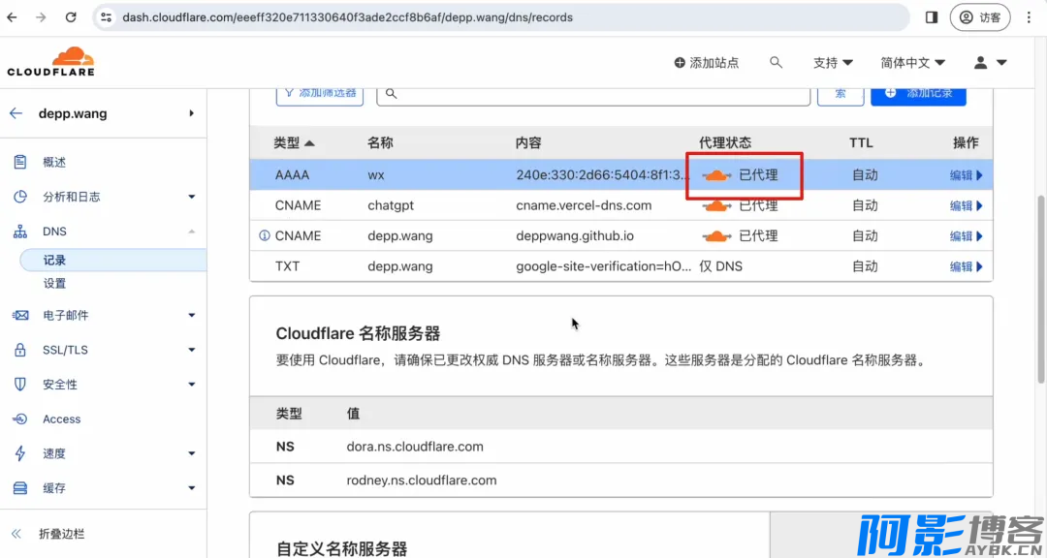
Task: Click the page vertical scrollbar
Action: click(x=1041, y=289)
